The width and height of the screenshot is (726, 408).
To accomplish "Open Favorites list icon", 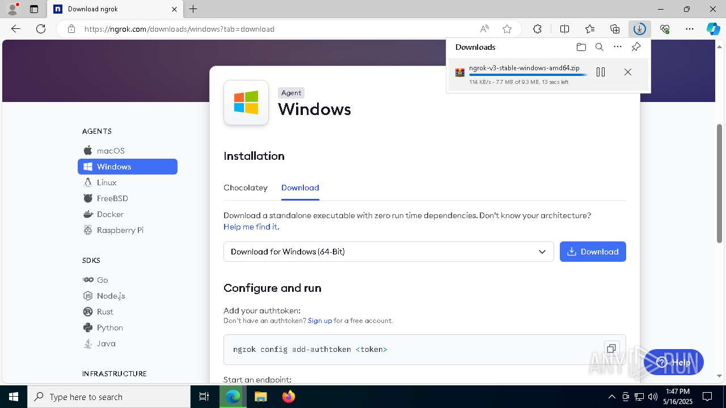I will (x=590, y=29).
